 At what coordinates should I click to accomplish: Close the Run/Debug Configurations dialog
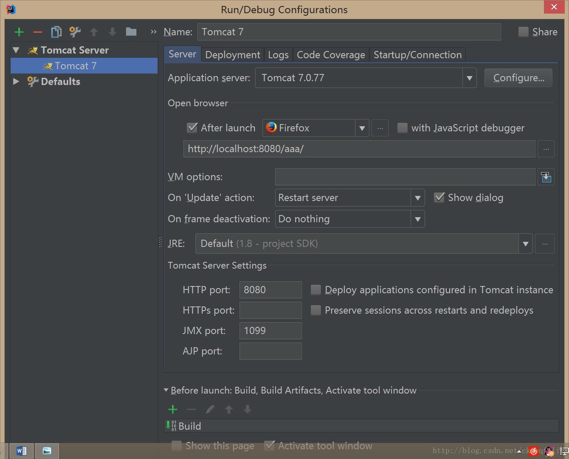554,7
